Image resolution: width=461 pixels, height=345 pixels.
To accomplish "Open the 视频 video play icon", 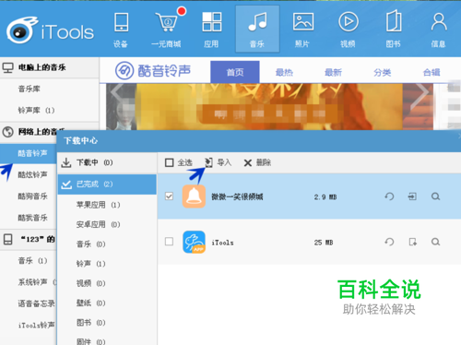I will (349, 22).
